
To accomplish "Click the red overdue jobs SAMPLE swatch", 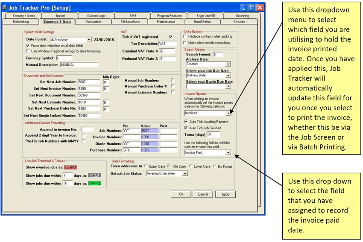I will (70, 167).
